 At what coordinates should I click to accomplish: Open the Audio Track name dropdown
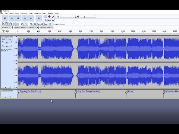tap(8, 37)
